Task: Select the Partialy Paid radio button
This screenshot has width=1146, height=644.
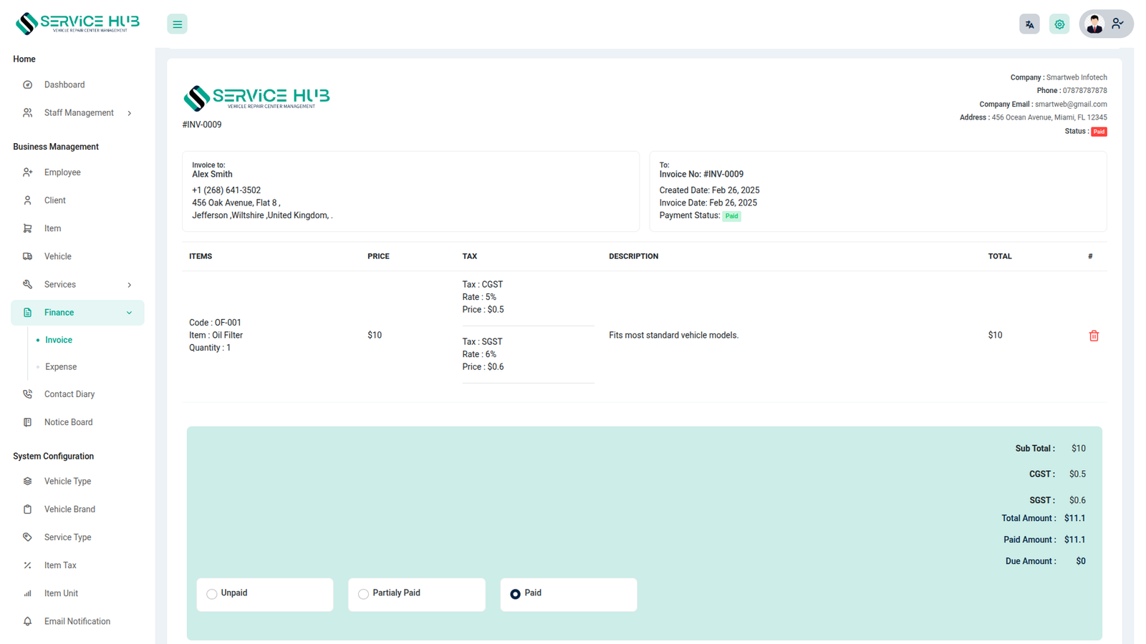Action: pos(364,594)
